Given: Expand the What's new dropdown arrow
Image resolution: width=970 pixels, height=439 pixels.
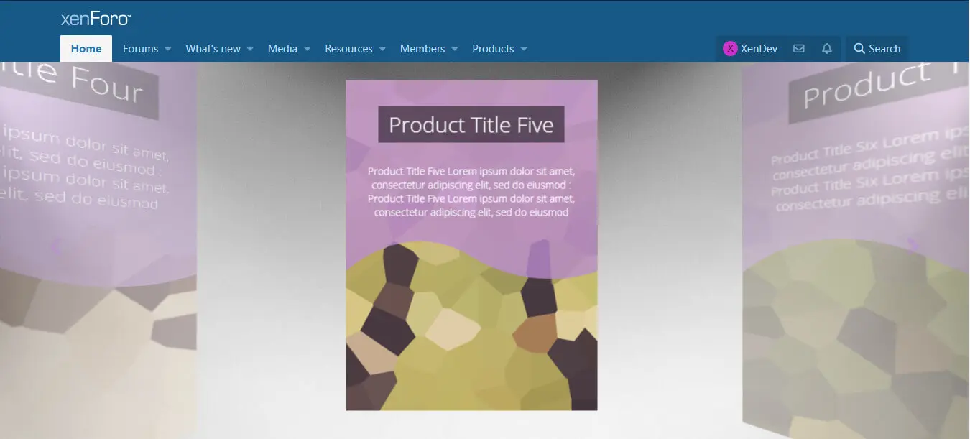Looking at the screenshot, I should (x=250, y=49).
